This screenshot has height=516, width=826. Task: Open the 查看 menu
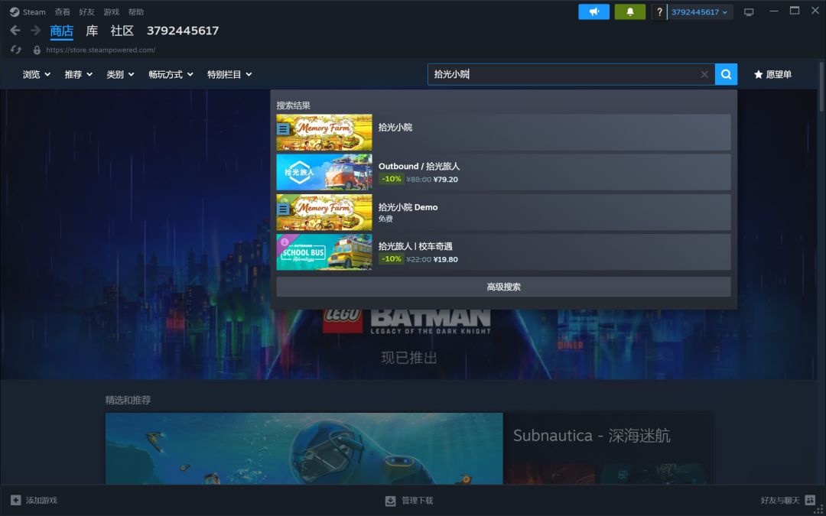point(62,11)
